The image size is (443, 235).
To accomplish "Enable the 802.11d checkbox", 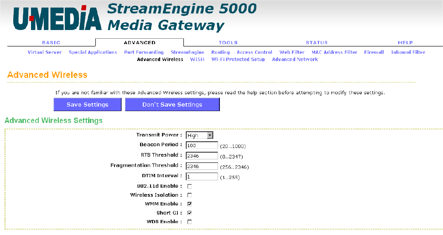I will pos(190,186).
